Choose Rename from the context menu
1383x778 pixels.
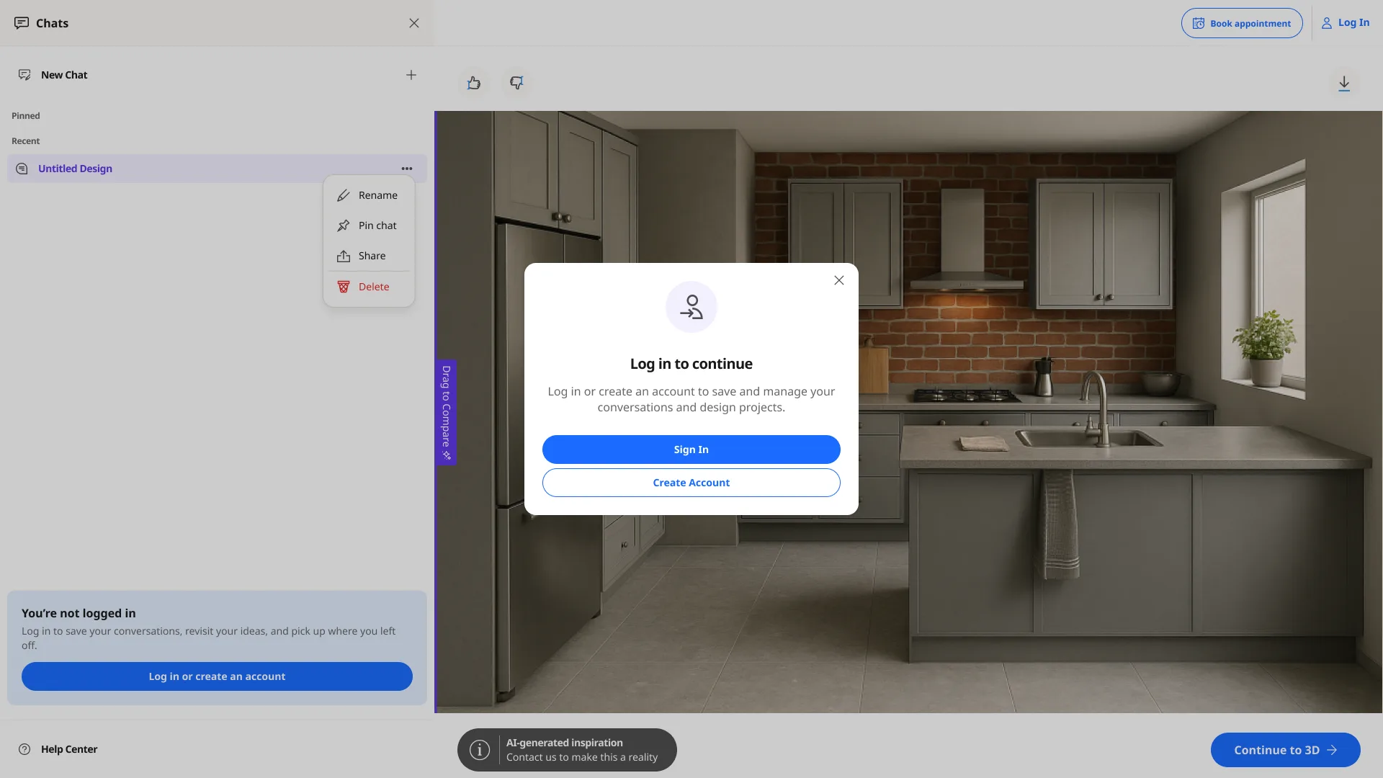[x=368, y=195]
